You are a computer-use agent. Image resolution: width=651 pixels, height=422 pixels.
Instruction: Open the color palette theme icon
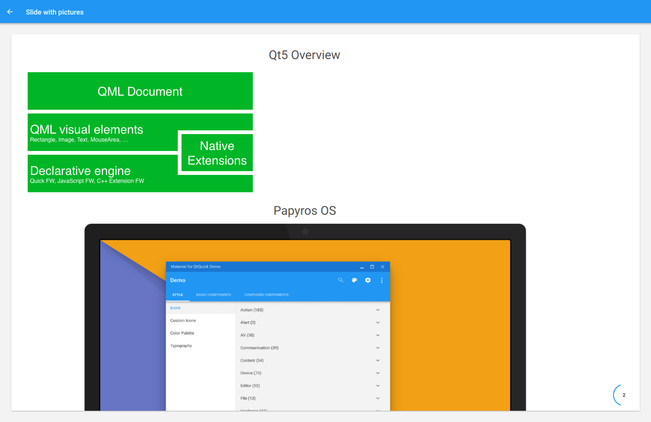[355, 280]
